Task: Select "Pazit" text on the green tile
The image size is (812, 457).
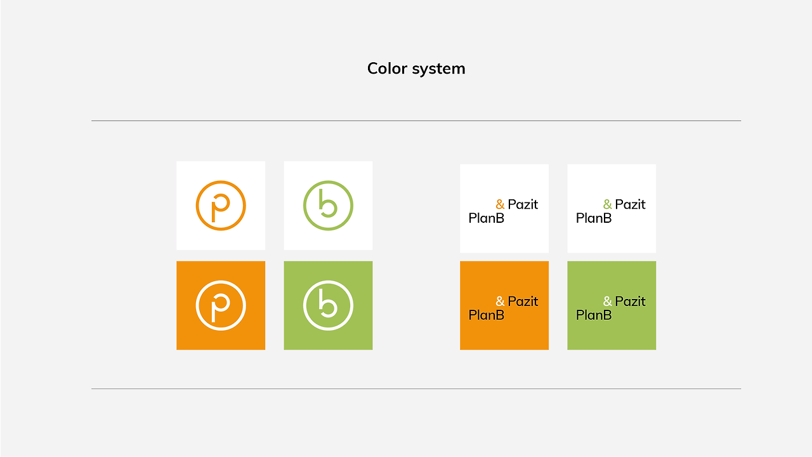Action: (x=630, y=301)
